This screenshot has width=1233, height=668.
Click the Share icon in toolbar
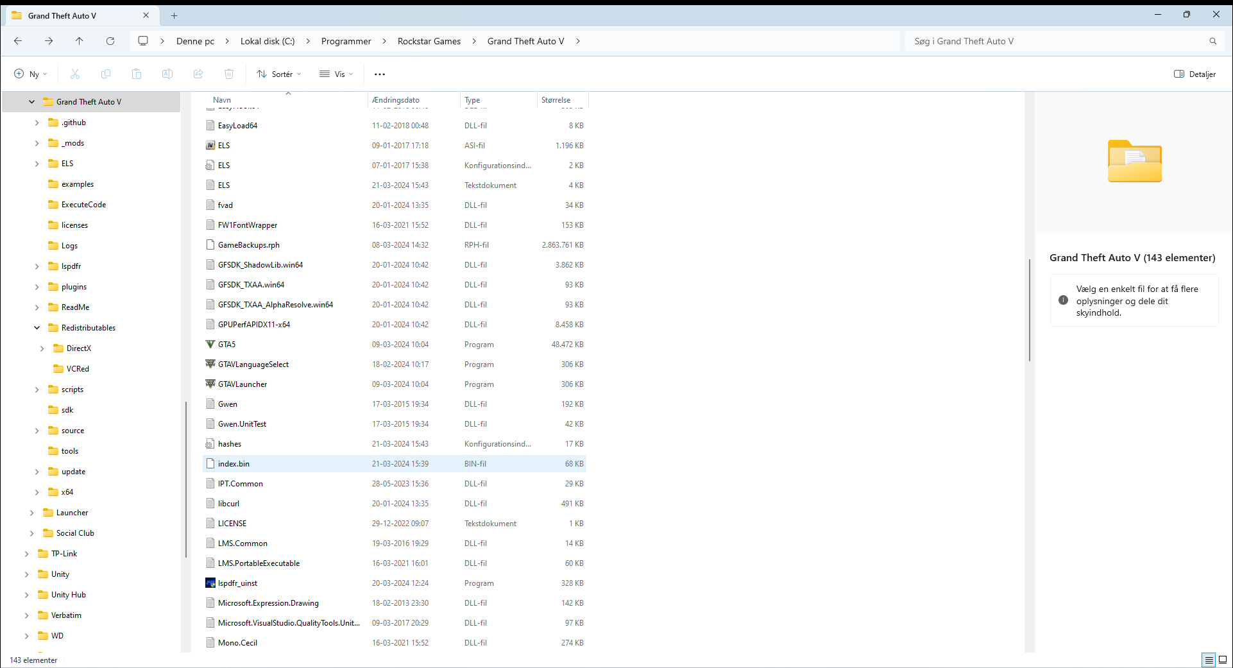tap(198, 74)
